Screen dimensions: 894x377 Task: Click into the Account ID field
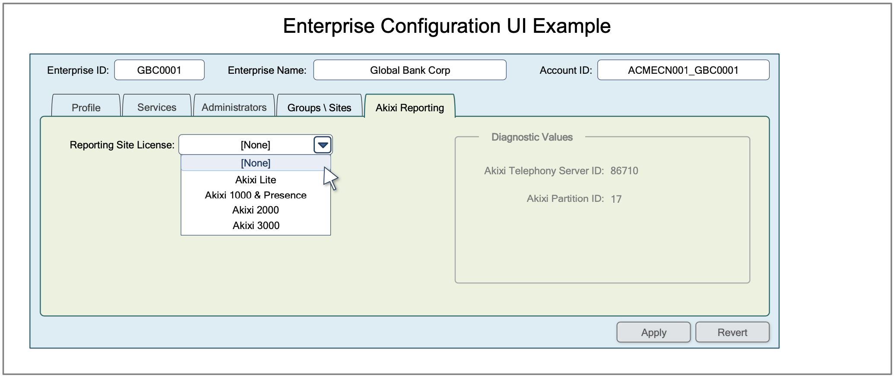pos(683,70)
